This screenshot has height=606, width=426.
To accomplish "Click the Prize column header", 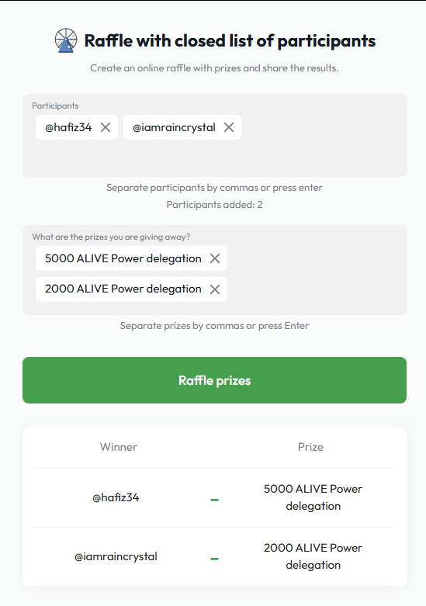I will pyautogui.click(x=310, y=447).
